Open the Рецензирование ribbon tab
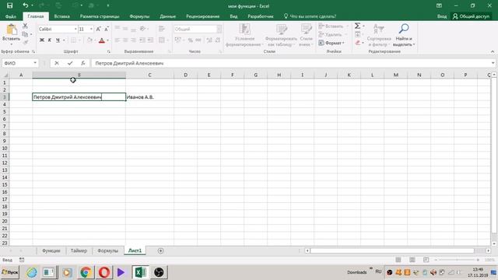The width and height of the screenshot is (498, 280). point(202,16)
